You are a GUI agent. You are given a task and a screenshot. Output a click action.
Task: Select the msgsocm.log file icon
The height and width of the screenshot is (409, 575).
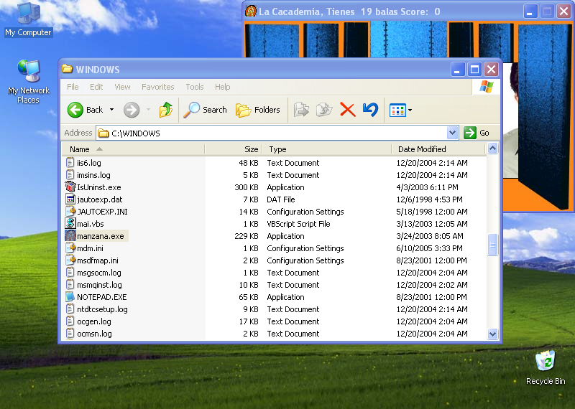tap(70, 273)
